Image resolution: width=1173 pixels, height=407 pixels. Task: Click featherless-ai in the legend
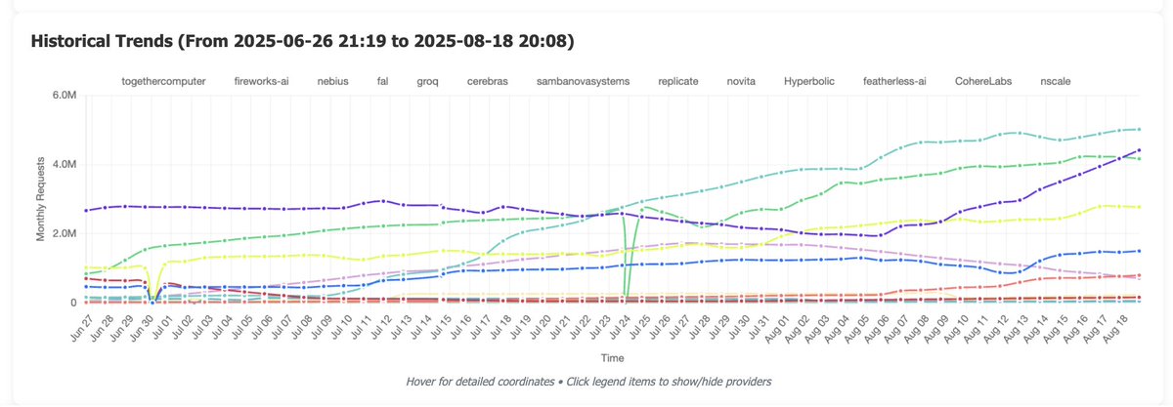pos(894,82)
